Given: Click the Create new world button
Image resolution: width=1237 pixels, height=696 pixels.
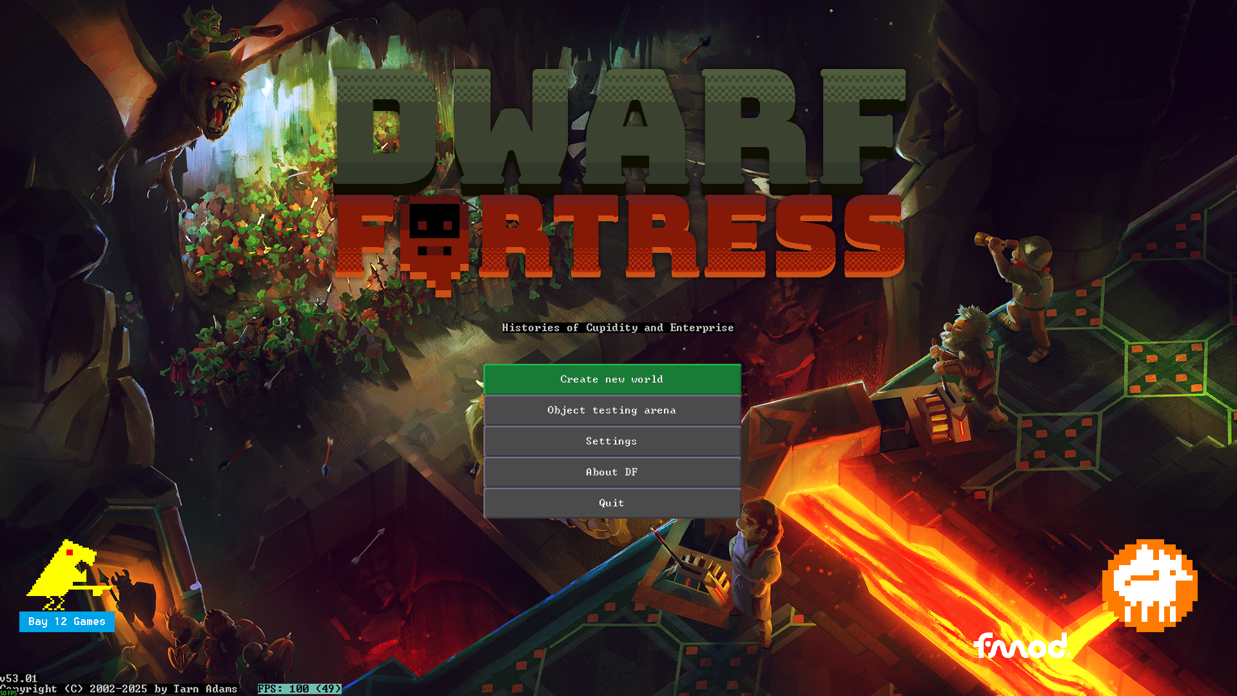Looking at the screenshot, I should tap(612, 379).
